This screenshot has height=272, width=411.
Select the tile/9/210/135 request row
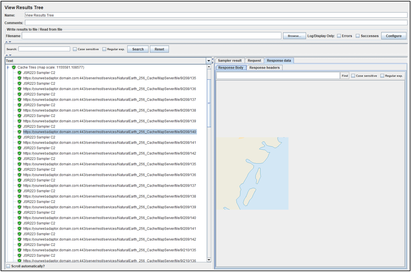(x=110, y=250)
